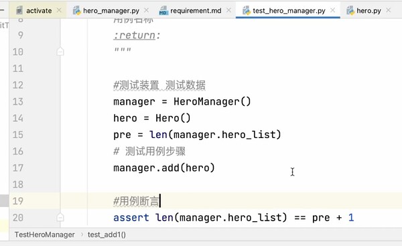Select test_add1() in the breadcrumb bar

point(107,235)
